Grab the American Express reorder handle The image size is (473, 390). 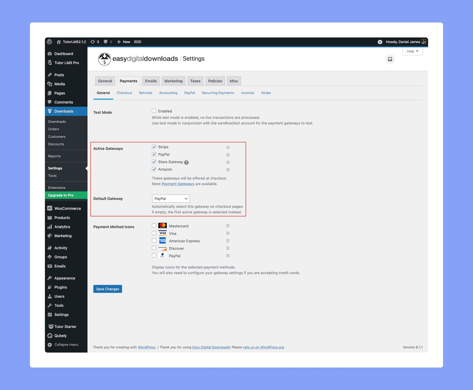tap(228, 241)
